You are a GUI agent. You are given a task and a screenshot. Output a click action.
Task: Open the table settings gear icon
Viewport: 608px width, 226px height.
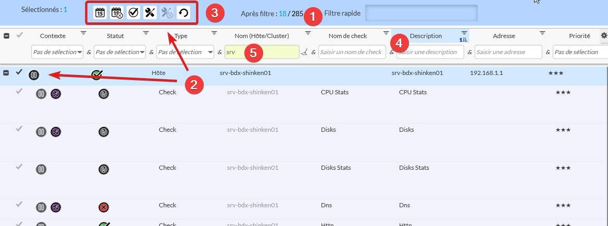(x=604, y=35)
